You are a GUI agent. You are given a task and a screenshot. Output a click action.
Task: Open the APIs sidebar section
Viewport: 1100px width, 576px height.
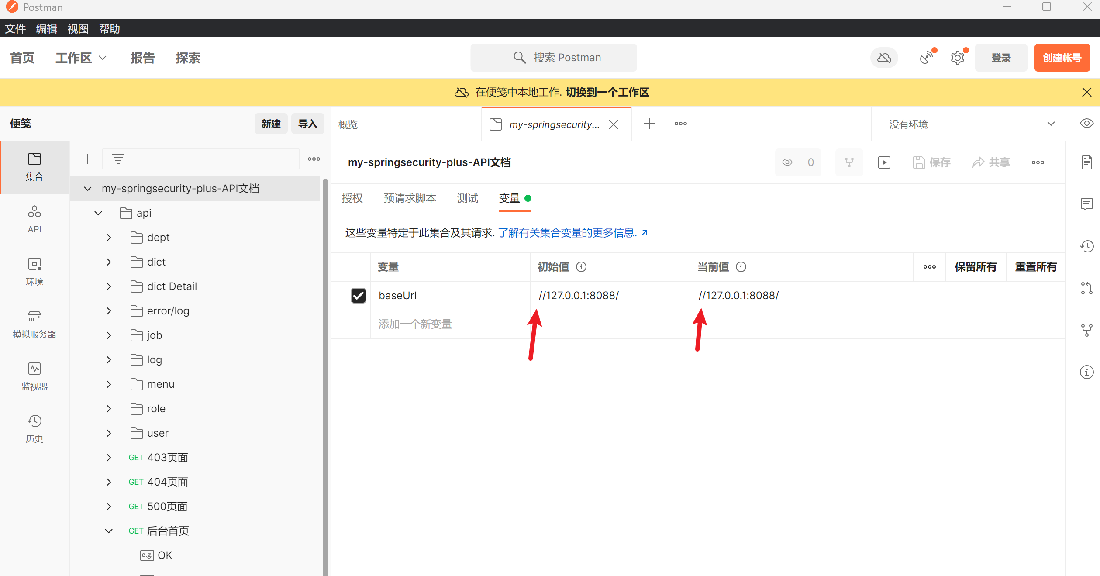(34, 219)
